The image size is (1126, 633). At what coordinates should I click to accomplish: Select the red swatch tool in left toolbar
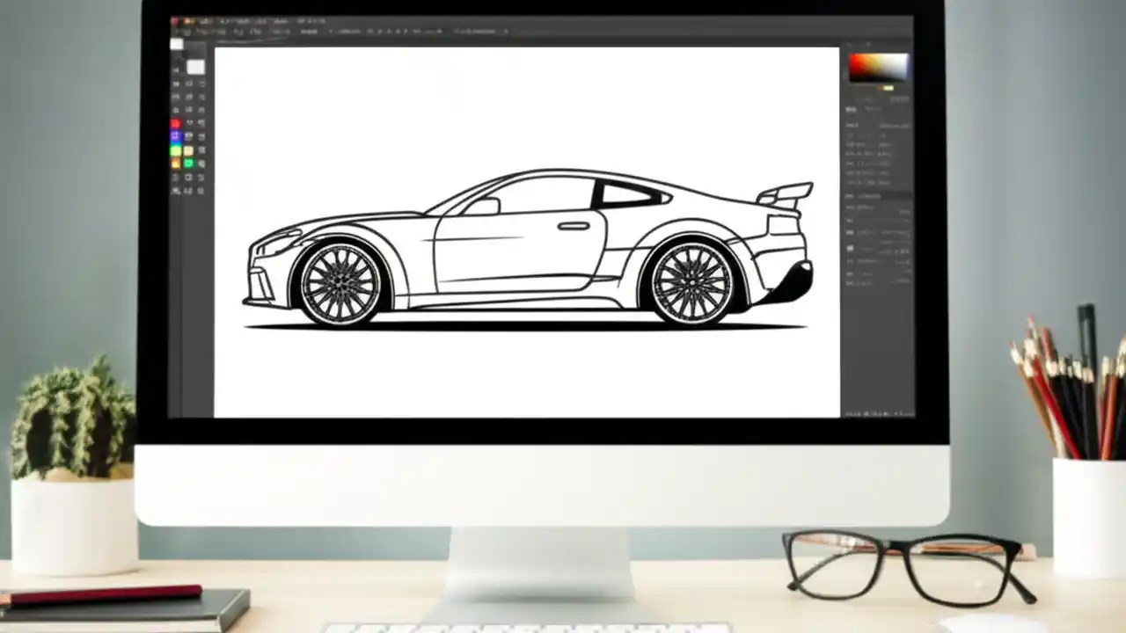click(x=176, y=123)
